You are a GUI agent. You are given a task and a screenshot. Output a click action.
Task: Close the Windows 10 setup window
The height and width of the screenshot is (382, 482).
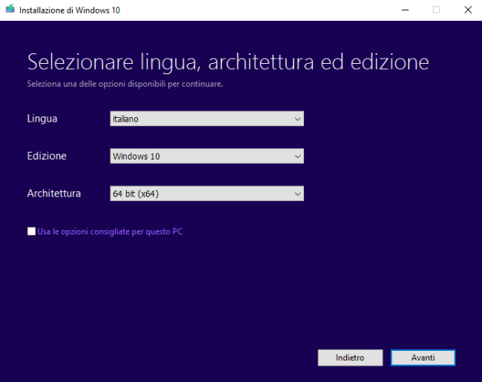click(x=468, y=10)
